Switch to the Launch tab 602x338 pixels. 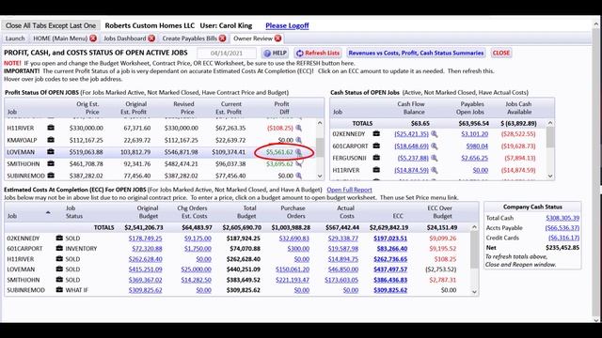pos(15,38)
